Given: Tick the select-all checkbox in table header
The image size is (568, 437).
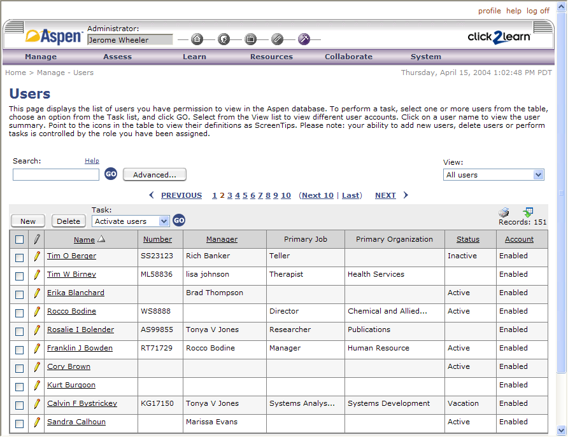Looking at the screenshot, I should (19, 240).
